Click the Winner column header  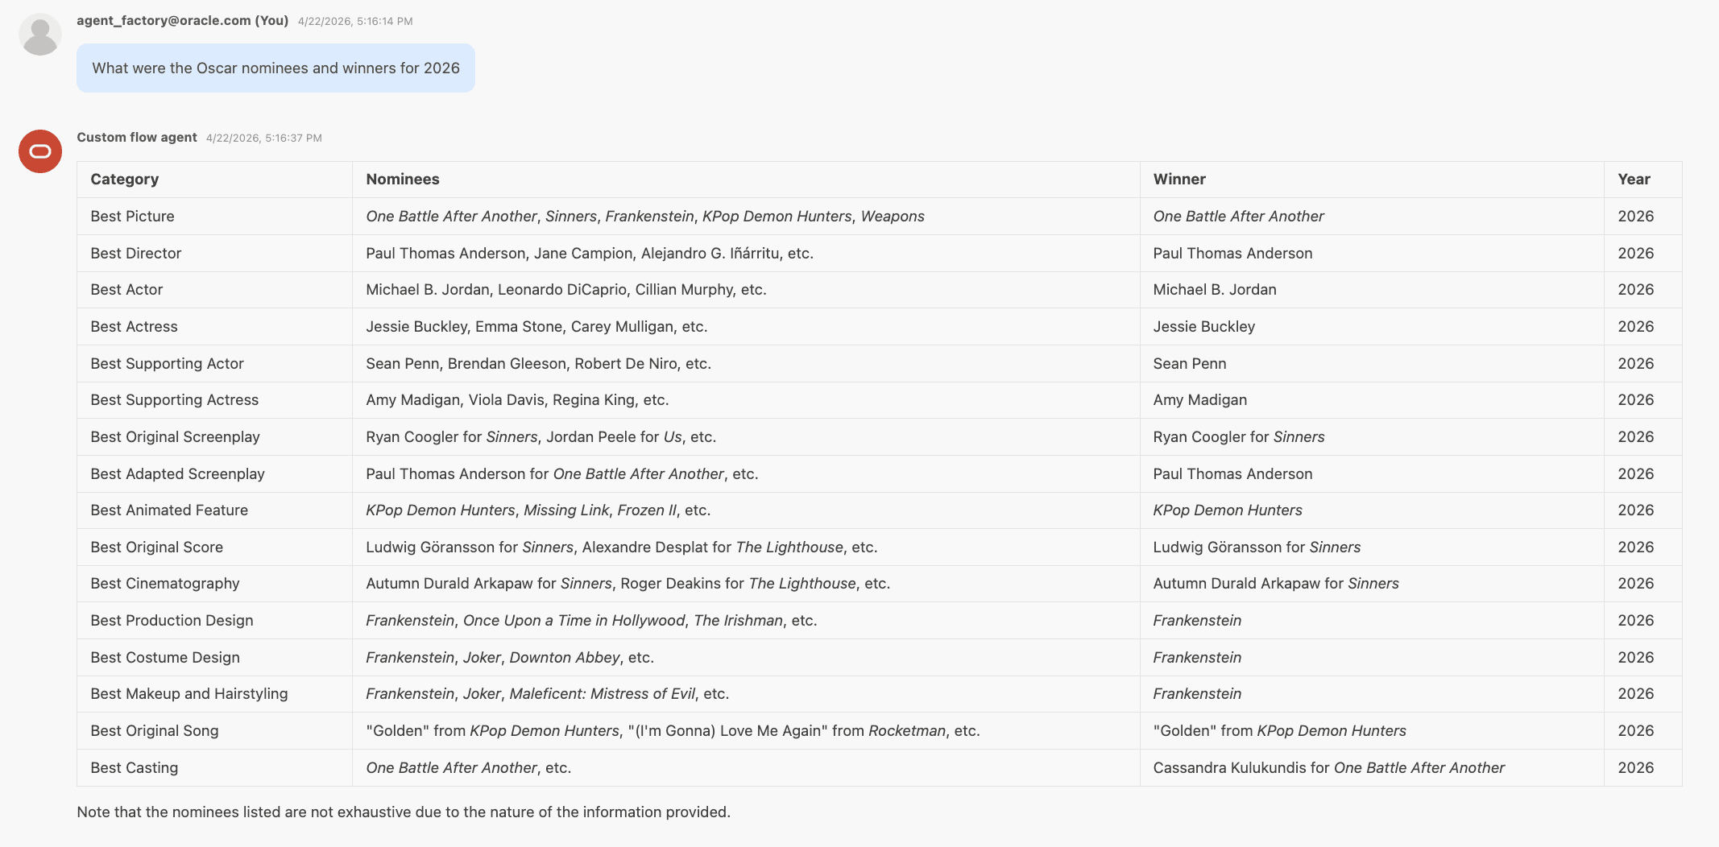pyautogui.click(x=1372, y=180)
